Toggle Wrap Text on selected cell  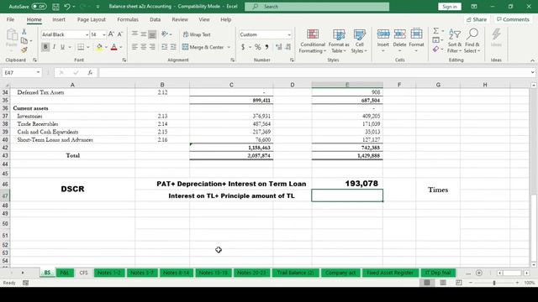tap(197, 34)
